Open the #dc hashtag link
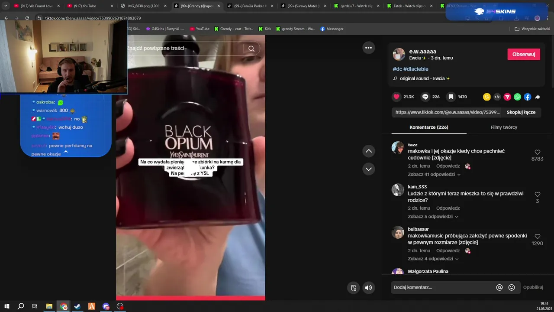 coord(397,69)
